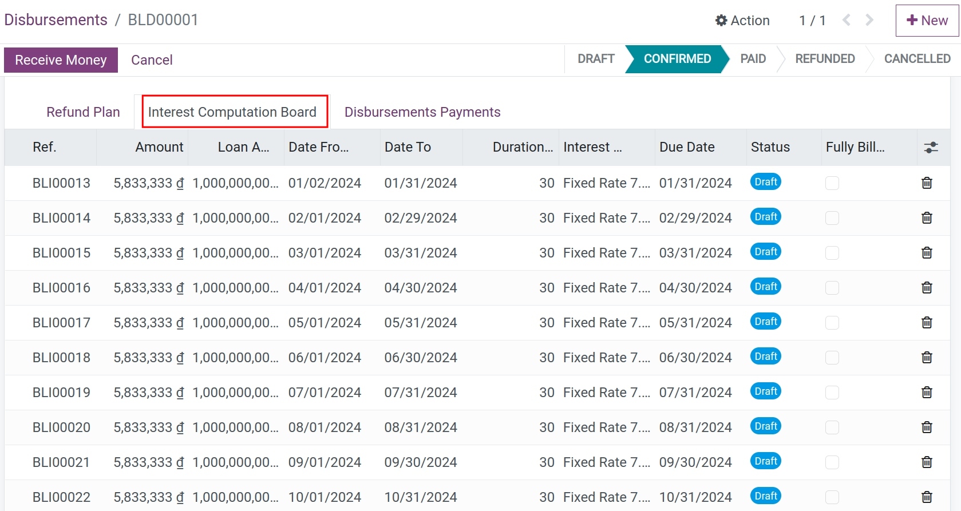
Task: Tick Fully Billed checkbox for BLI00017
Action: 832,323
